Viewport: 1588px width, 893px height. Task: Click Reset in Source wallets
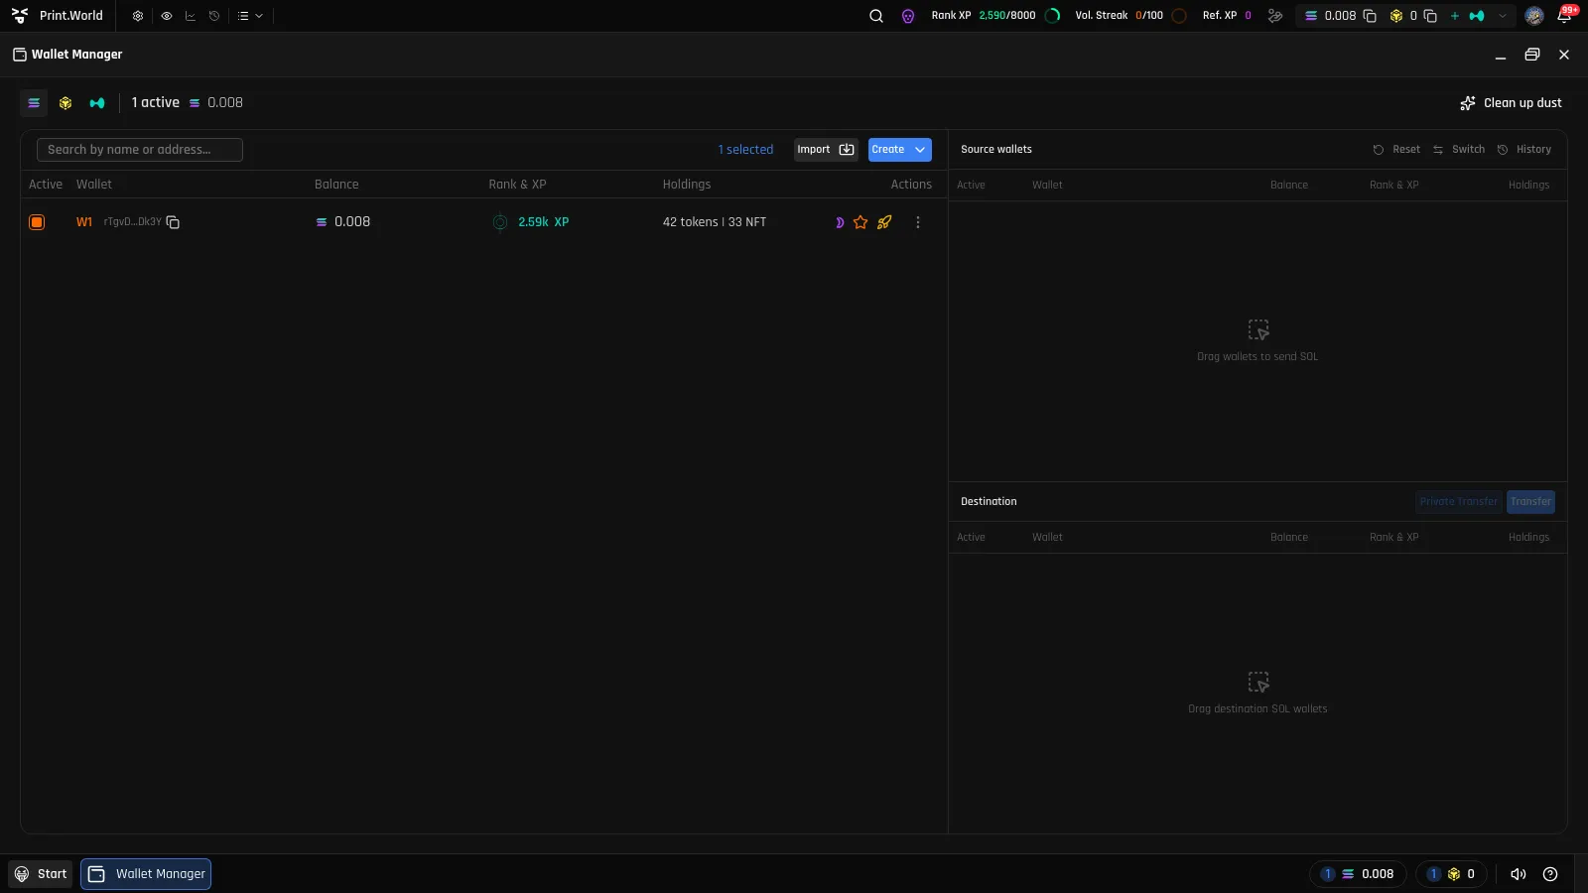[1396, 150]
